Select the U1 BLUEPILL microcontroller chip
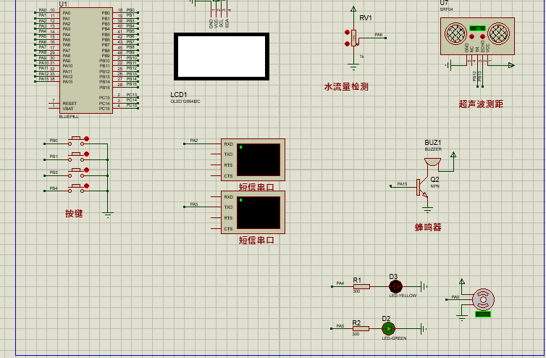 pyautogui.click(x=85, y=60)
